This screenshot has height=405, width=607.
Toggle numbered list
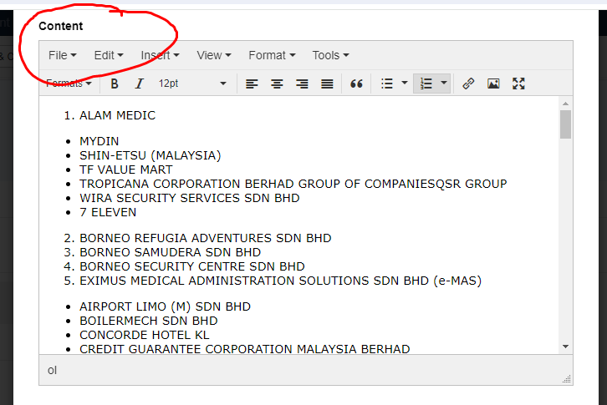tap(426, 84)
